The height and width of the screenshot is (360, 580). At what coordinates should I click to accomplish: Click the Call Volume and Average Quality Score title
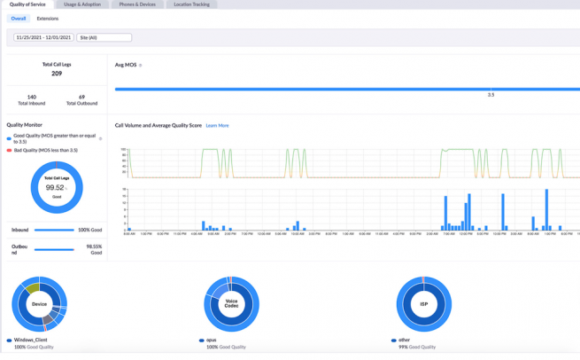tap(159, 126)
